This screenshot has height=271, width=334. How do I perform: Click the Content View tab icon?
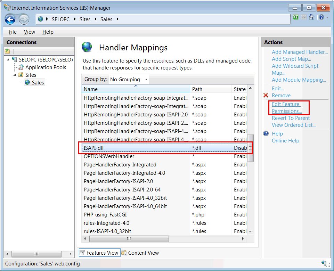point(124,253)
